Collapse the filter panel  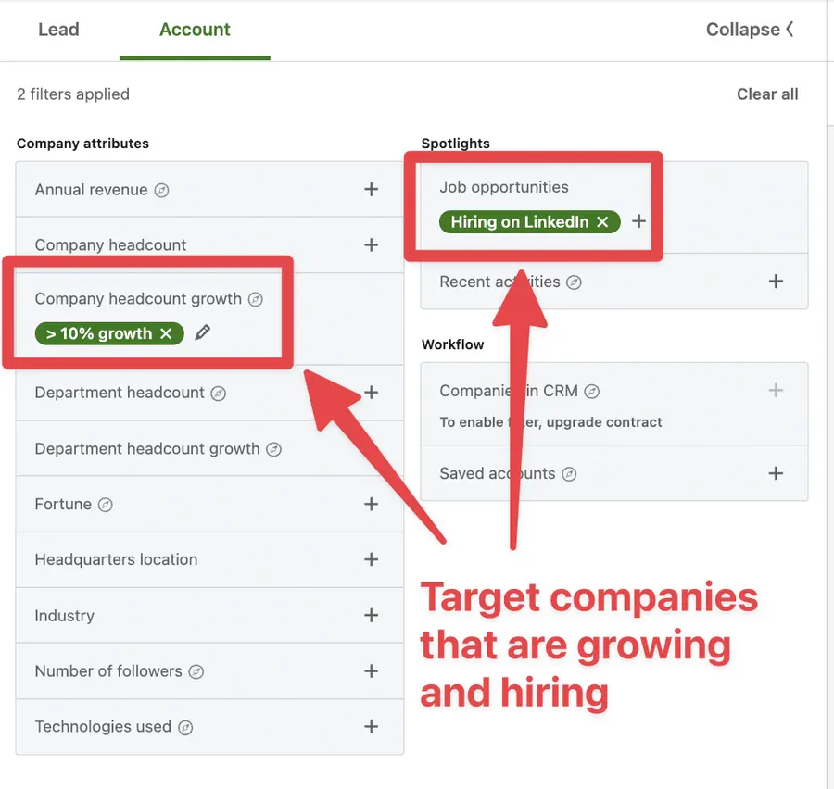pyautogui.click(x=750, y=30)
